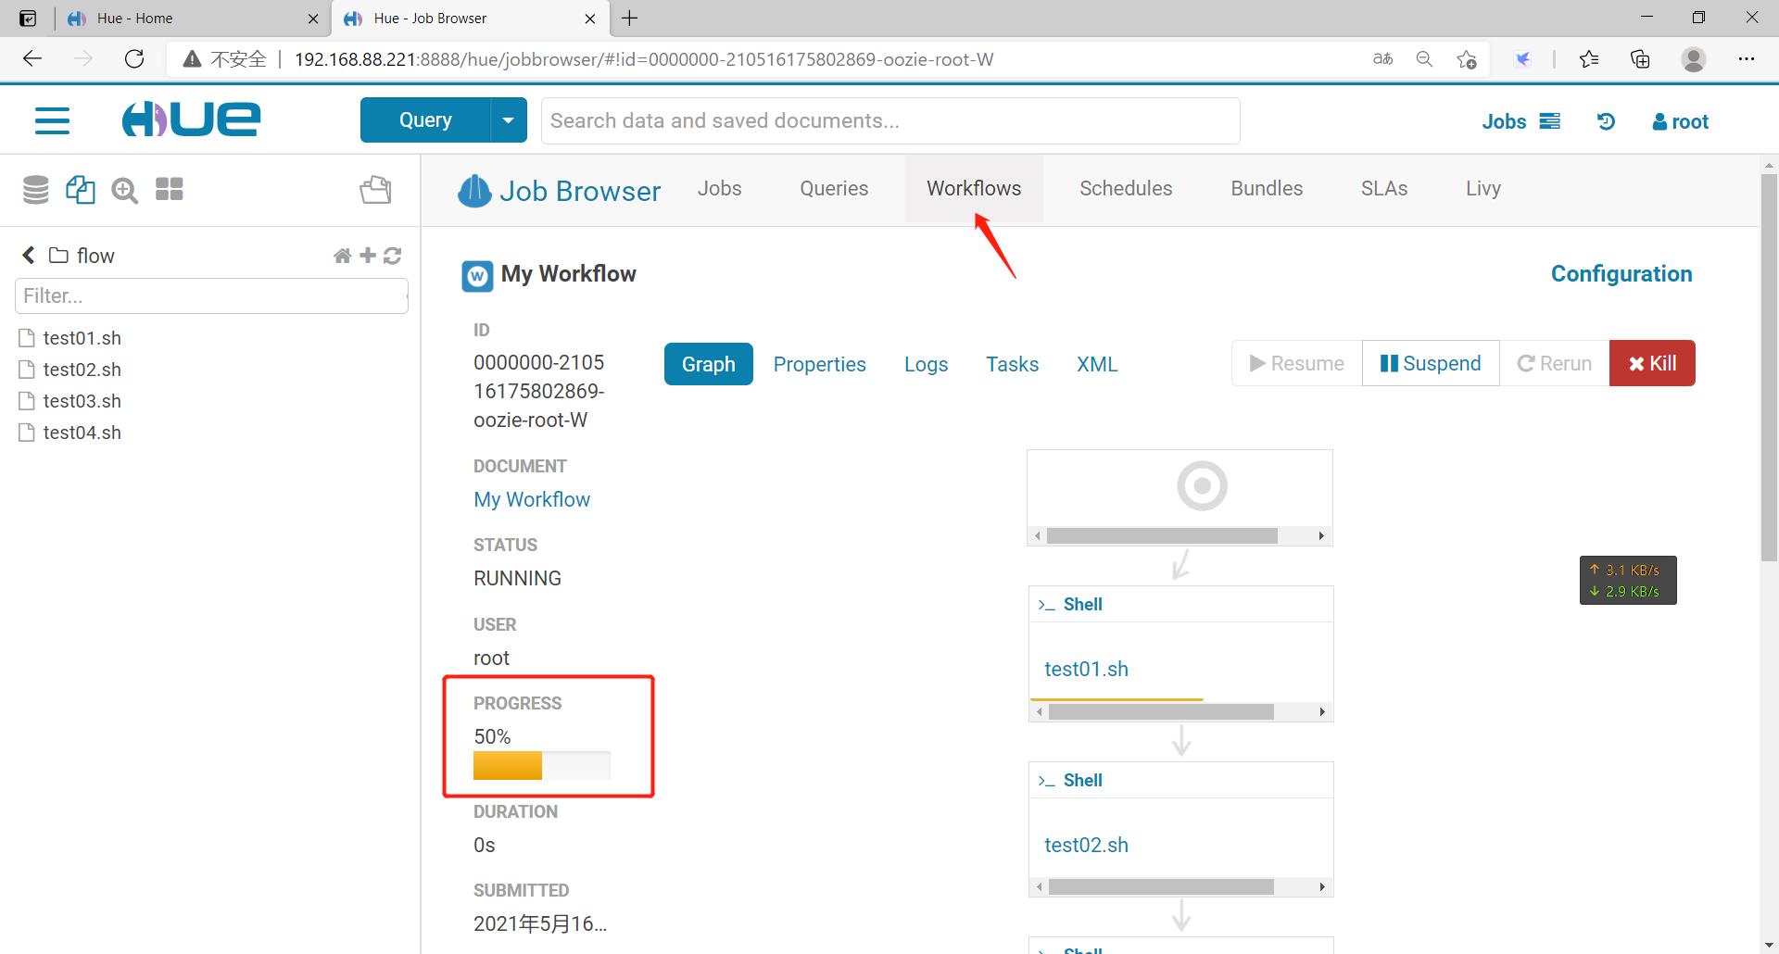Viewport: 1779px width, 954px height.
Task: Click horizontal scrollbar of test02.sh node
Action: point(1161,887)
